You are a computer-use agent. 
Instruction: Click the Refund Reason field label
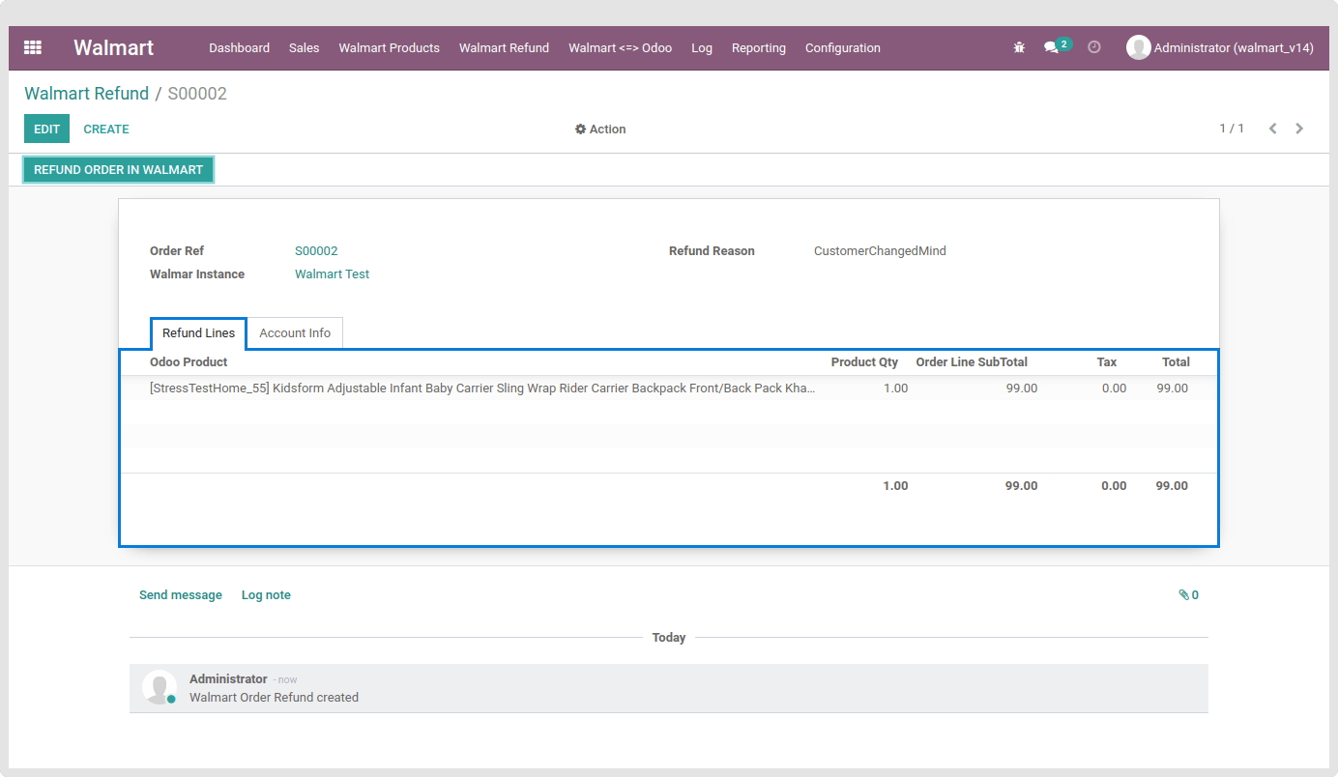pos(712,251)
